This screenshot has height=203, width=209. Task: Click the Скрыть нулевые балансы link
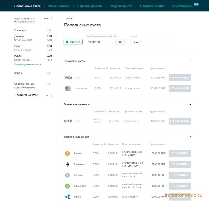tap(28, 65)
